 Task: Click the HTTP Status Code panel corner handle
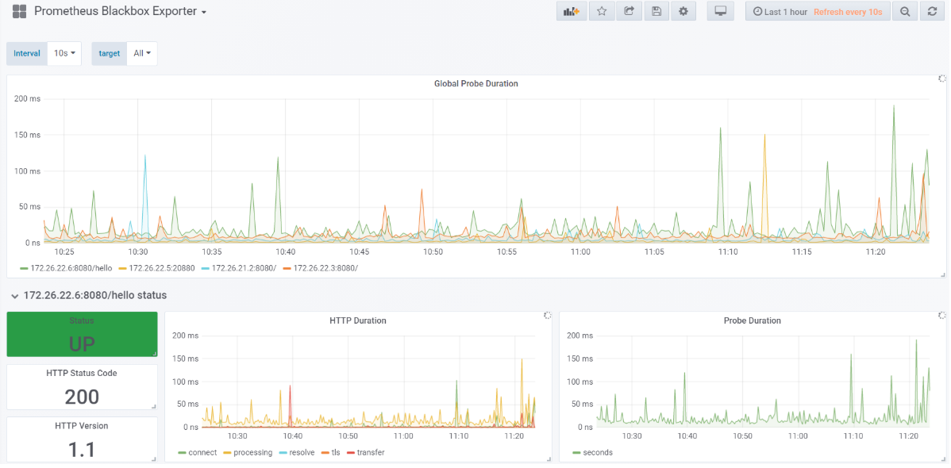[x=154, y=406]
